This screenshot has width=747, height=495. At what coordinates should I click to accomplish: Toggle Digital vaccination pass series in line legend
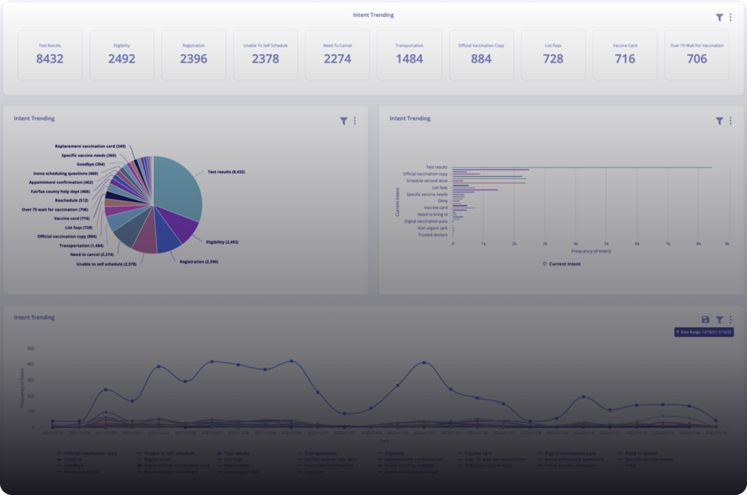(567, 453)
